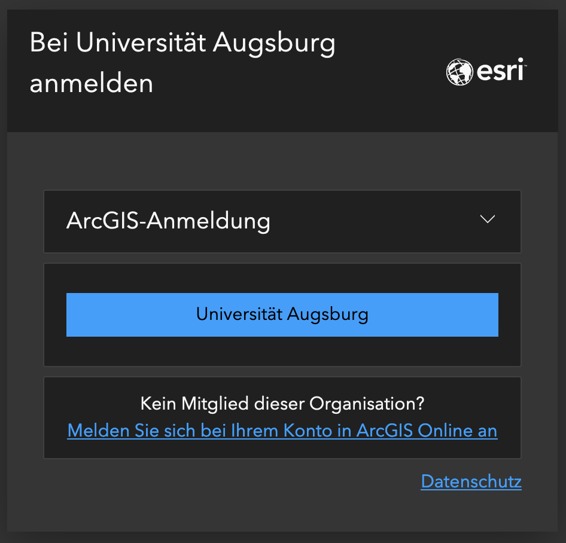Click the panel area below the blue button
Image resolution: width=566 pixels, height=543 pixels.
(282, 352)
